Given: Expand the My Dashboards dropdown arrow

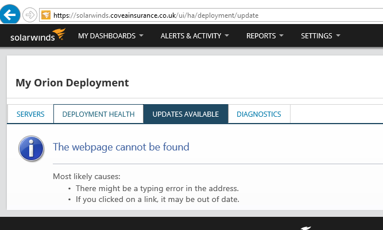Looking at the screenshot, I should [x=141, y=35].
